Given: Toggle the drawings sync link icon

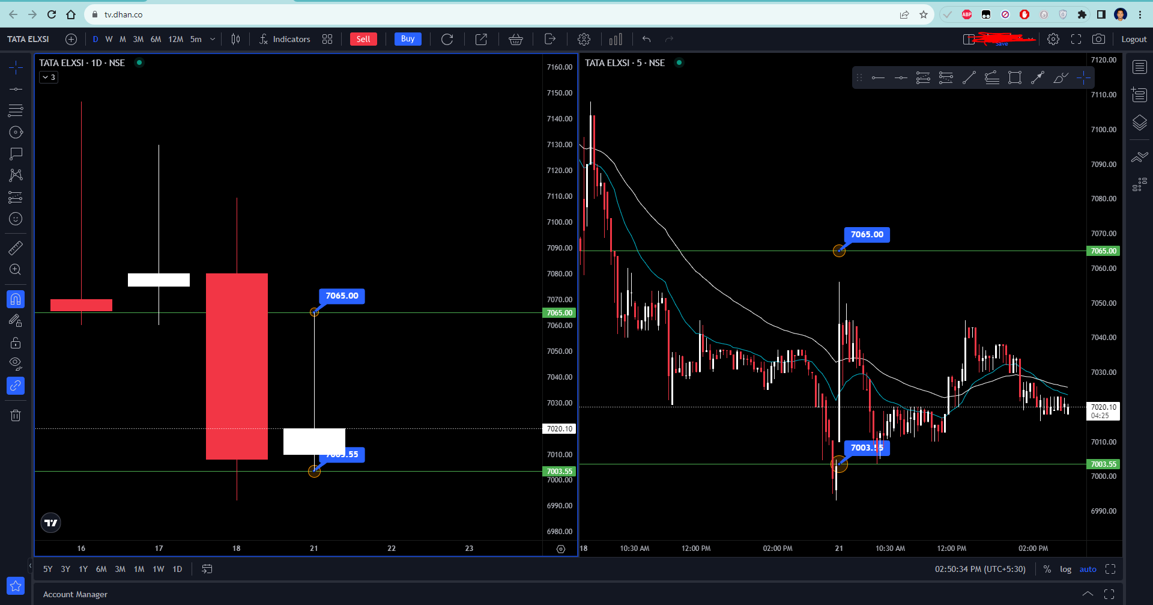Looking at the screenshot, I should (16, 386).
